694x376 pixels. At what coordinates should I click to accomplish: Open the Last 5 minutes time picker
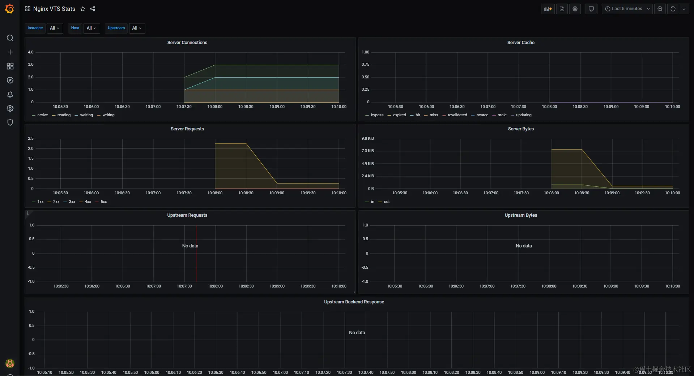point(627,9)
